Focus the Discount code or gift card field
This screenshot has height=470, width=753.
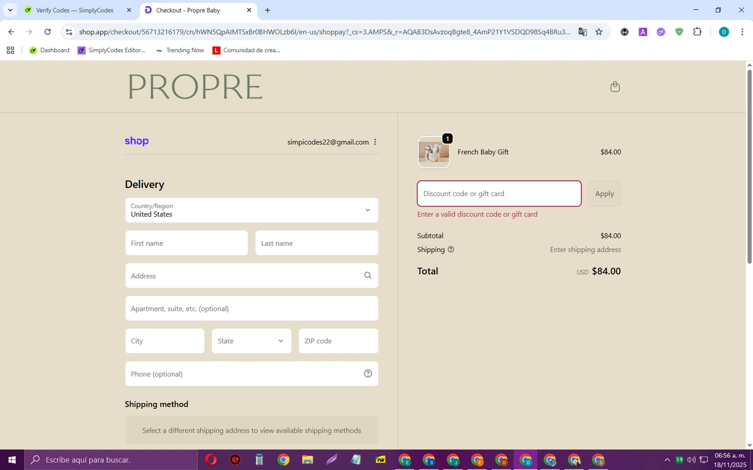499,194
